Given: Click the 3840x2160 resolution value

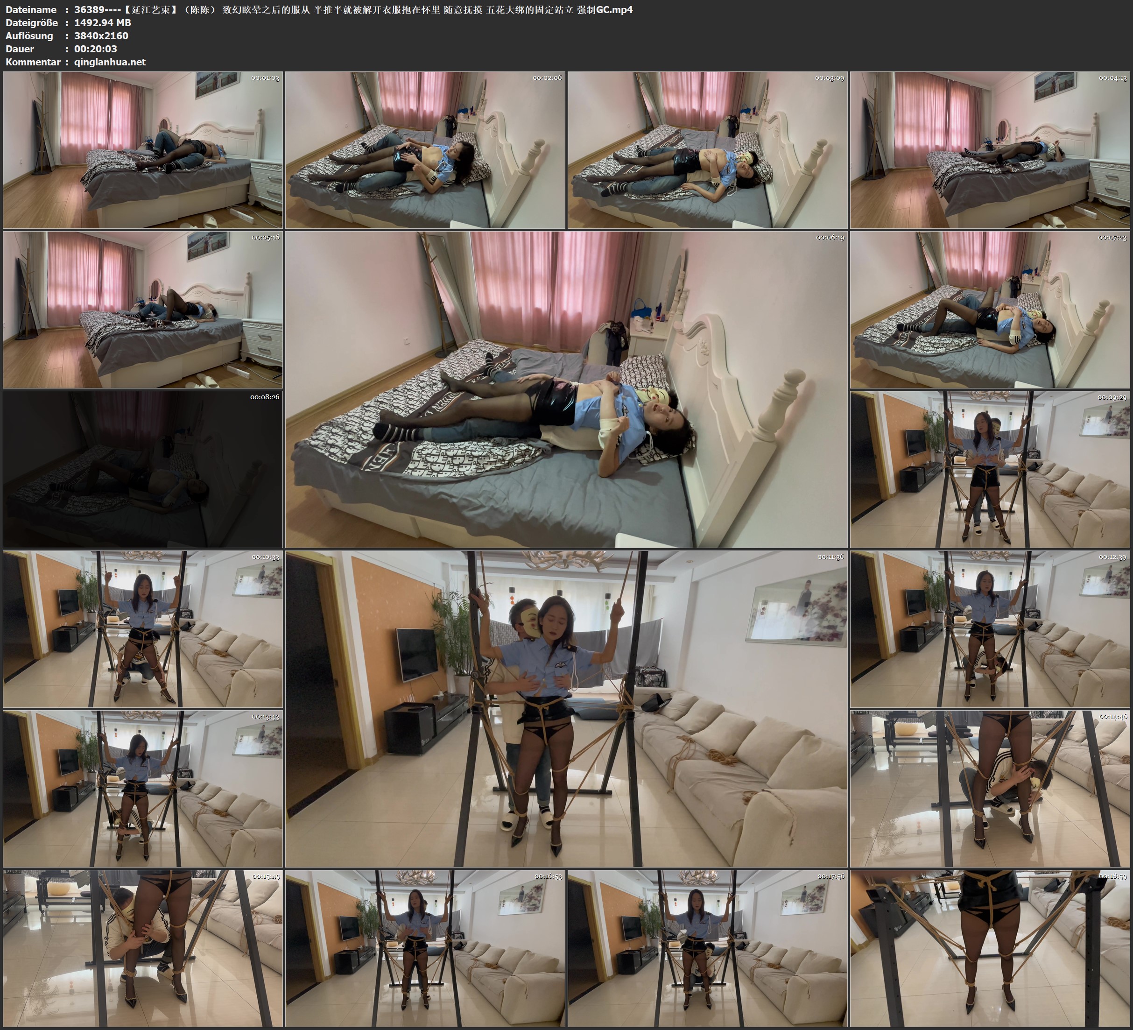Looking at the screenshot, I should click(101, 36).
